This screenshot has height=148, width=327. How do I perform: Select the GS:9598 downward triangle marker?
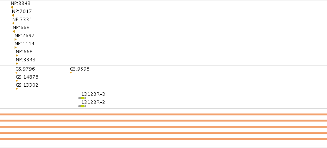point(71,72)
